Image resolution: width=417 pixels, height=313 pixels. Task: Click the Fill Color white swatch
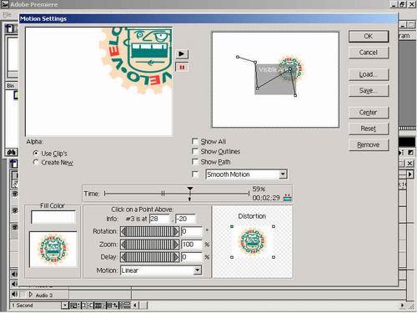[53, 217]
